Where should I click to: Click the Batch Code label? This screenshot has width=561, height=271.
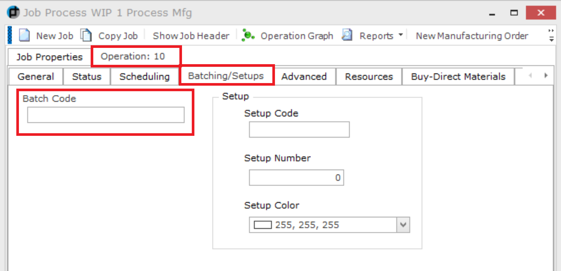[49, 98]
